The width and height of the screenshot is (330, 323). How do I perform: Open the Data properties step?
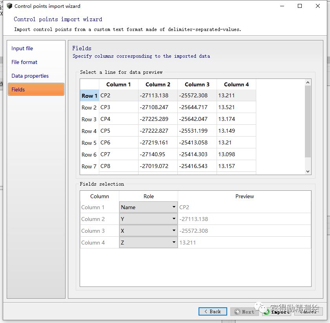(x=30, y=76)
